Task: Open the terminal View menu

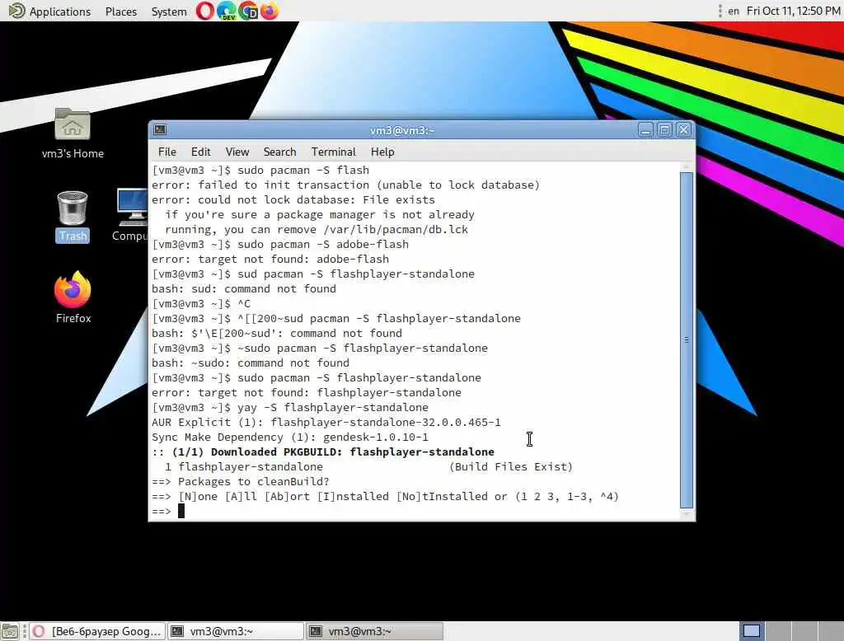Action: pos(237,152)
